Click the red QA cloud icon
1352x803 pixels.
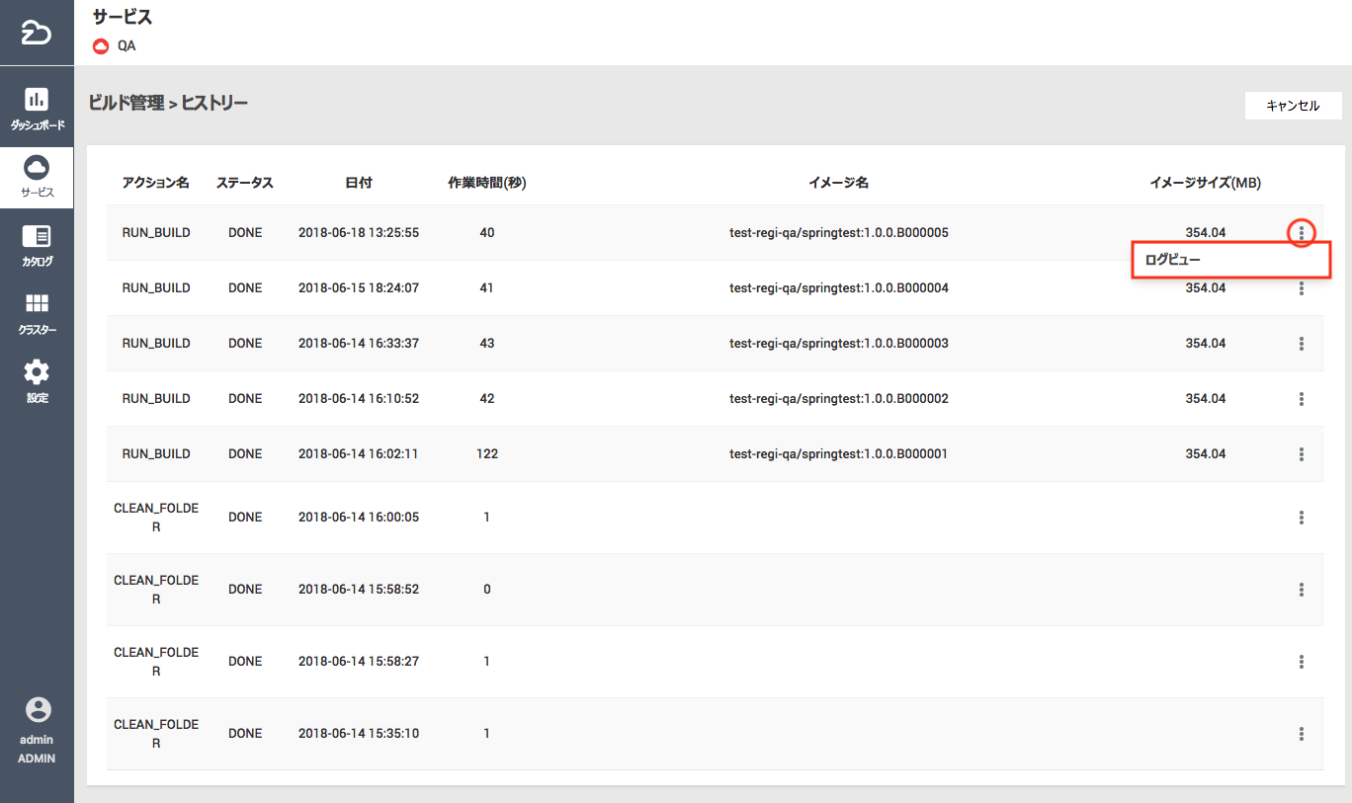pos(101,45)
